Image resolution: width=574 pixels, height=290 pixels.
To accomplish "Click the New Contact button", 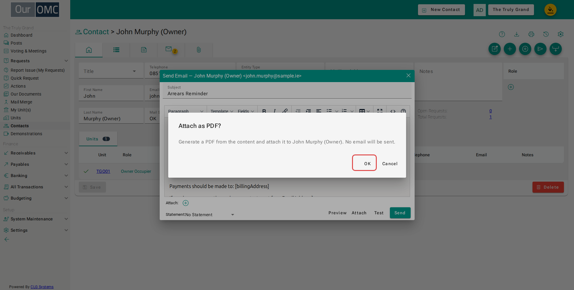I will pyautogui.click(x=441, y=10).
